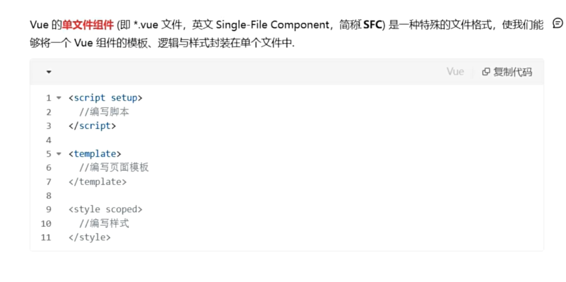566x282 pixels.
Task: Place cursor in the style scoped tag
Action: (x=106, y=210)
